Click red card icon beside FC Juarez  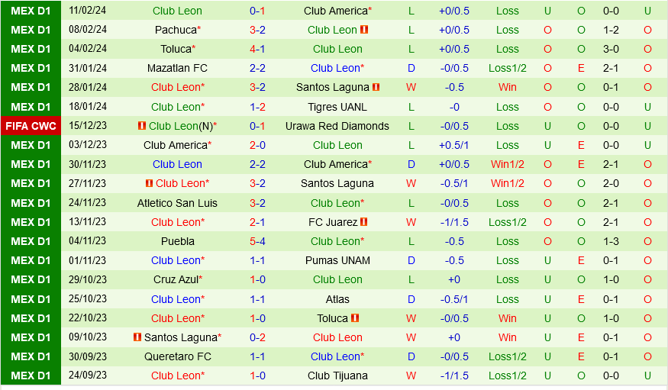(364, 222)
